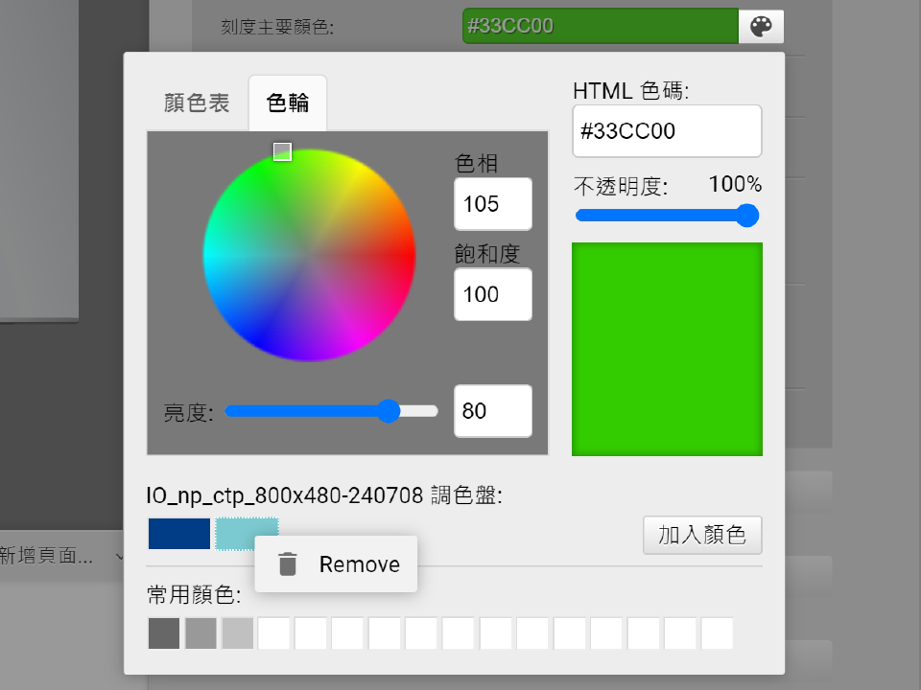Screen dimensions: 921x690
Task: Select the dark gray swatch under 常用顏色
Action: click(162, 633)
